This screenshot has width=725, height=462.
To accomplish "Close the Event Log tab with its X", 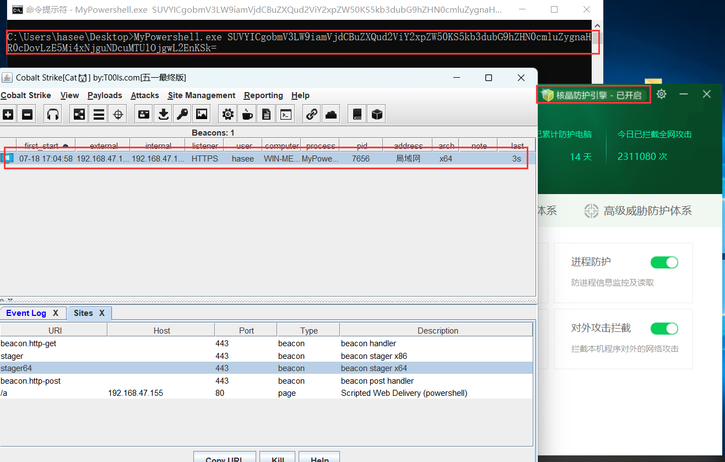I will point(56,313).
